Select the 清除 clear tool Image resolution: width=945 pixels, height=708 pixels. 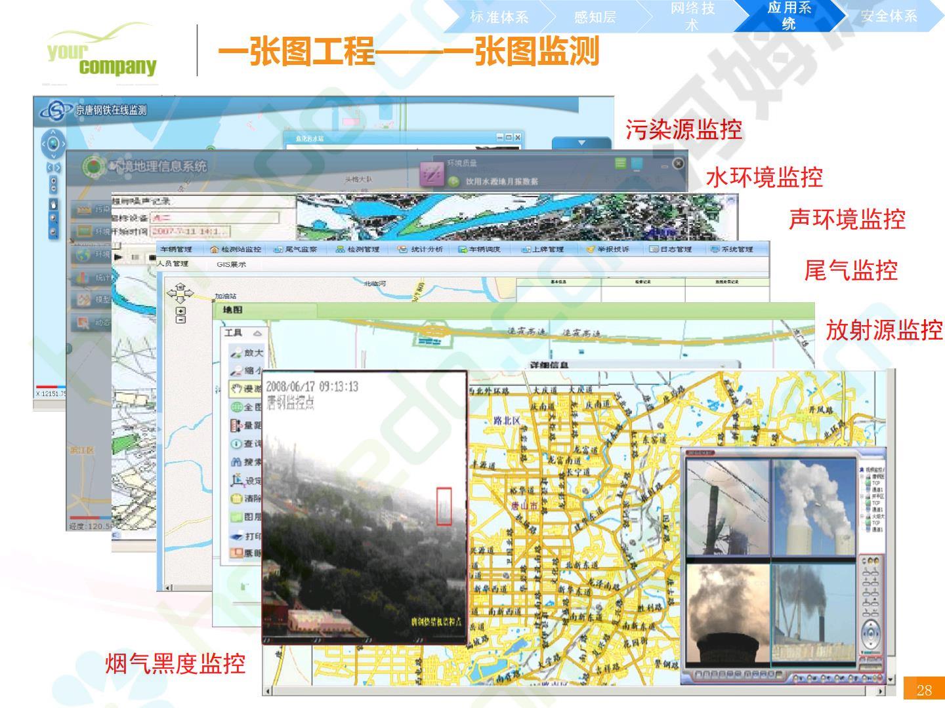coord(247,498)
